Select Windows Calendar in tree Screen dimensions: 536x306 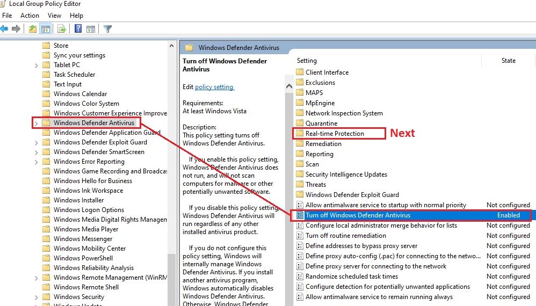tap(81, 94)
